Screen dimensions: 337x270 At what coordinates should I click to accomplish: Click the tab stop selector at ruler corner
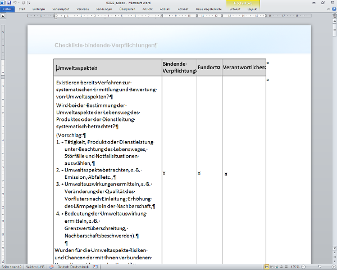[3, 16]
